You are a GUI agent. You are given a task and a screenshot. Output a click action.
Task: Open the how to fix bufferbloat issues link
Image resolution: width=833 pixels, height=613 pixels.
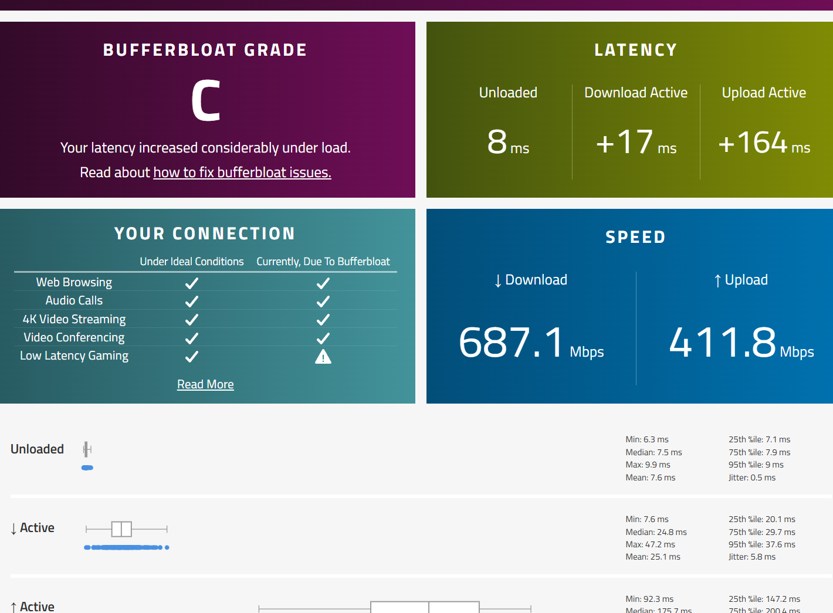click(x=242, y=172)
